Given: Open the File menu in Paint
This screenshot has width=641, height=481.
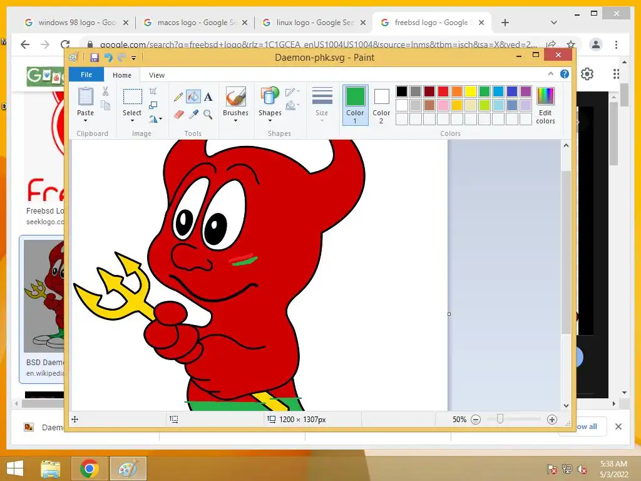Looking at the screenshot, I should coord(86,75).
